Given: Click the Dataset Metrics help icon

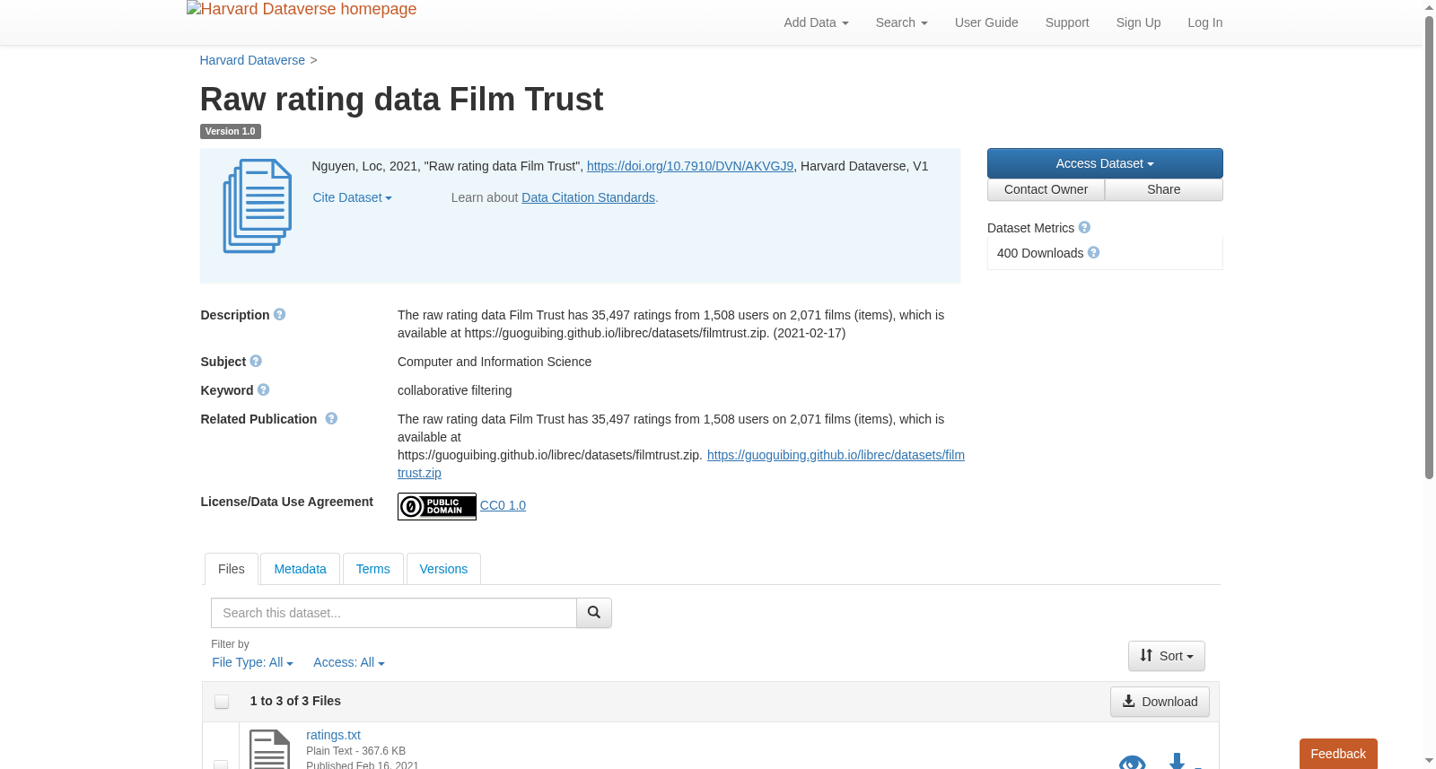Looking at the screenshot, I should click(x=1084, y=228).
